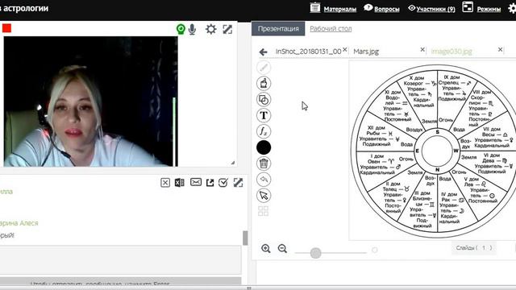The image size is (516, 290).
Task: Close the image030.jpg tab
Action: click(x=500, y=50)
